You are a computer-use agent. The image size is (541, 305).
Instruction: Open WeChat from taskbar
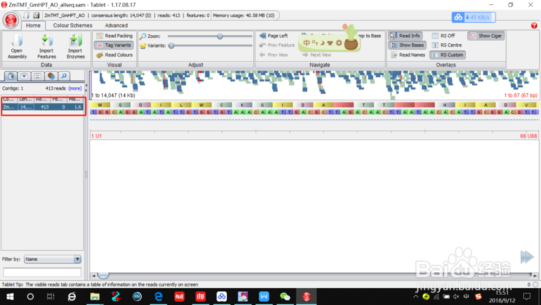click(285, 297)
